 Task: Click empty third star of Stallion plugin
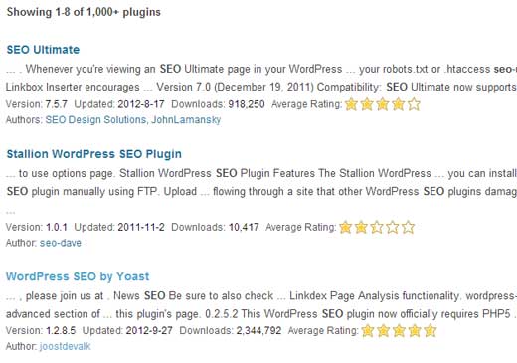tap(377, 228)
